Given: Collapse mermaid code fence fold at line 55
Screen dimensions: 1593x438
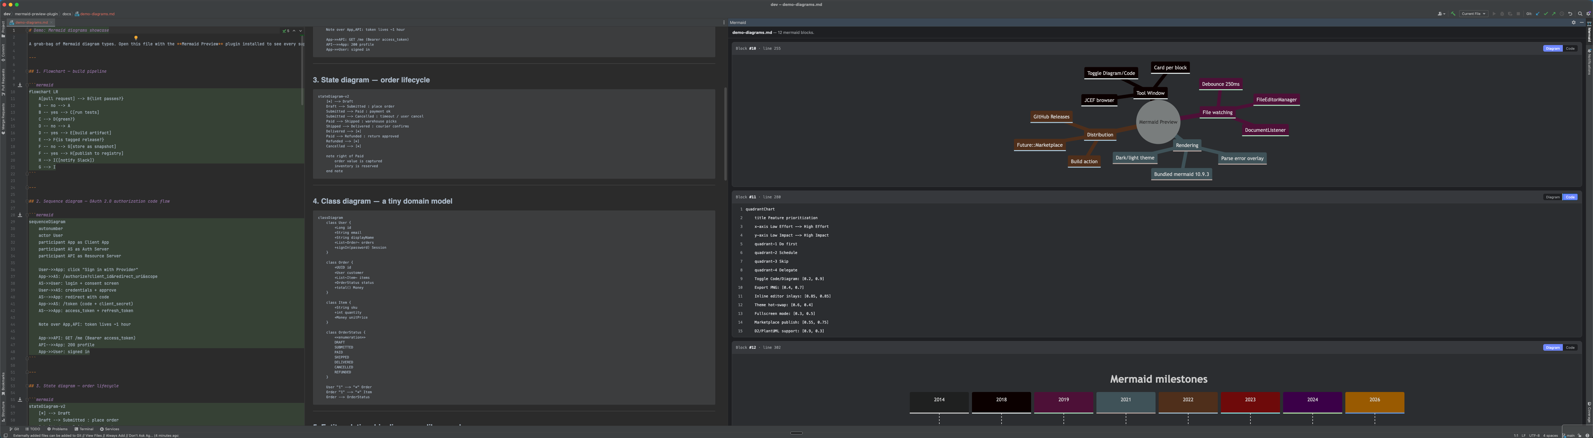Looking at the screenshot, I should (x=27, y=400).
